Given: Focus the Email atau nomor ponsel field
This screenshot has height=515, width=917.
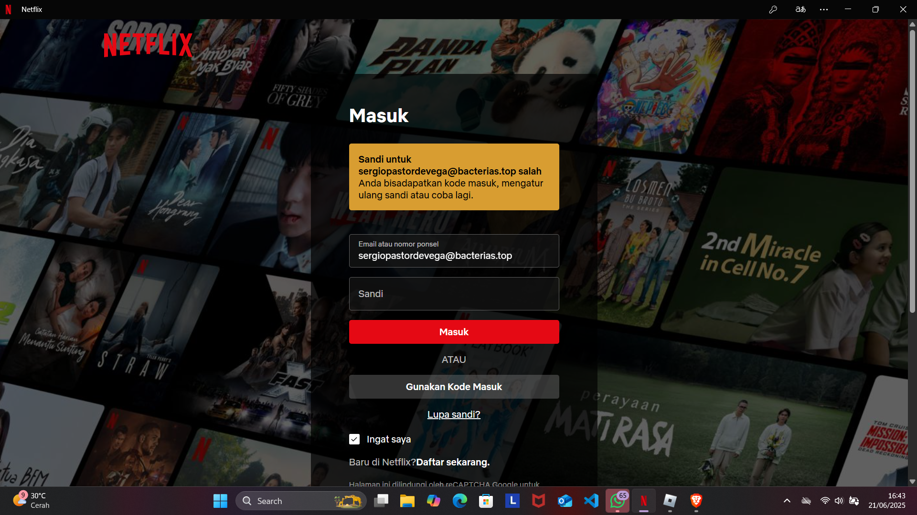Looking at the screenshot, I should click(x=454, y=251).
